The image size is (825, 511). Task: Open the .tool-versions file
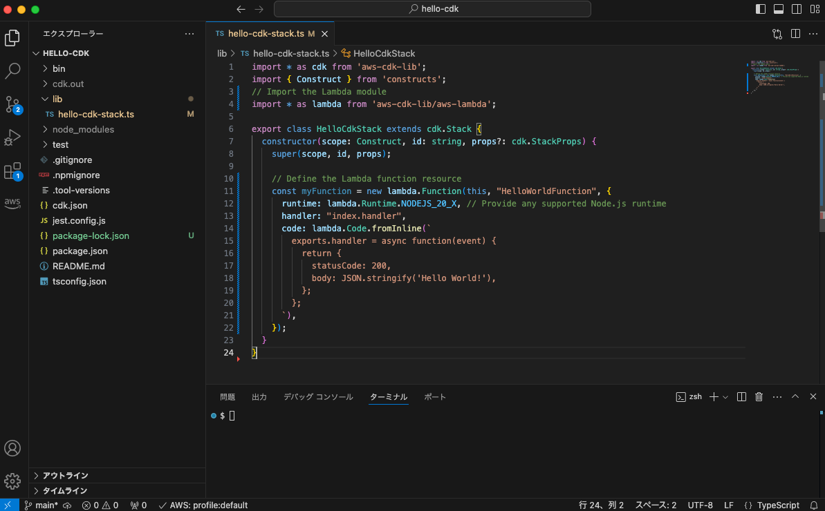point(117,190)
